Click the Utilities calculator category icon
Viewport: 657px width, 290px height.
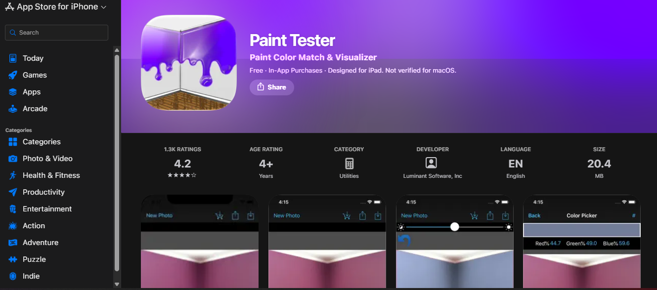349,164
